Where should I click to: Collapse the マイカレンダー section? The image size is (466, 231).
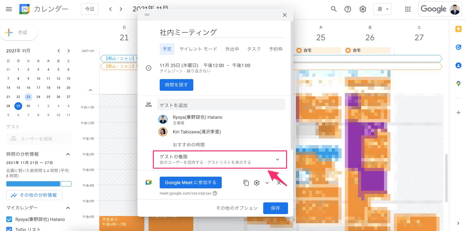coord(68,208)
